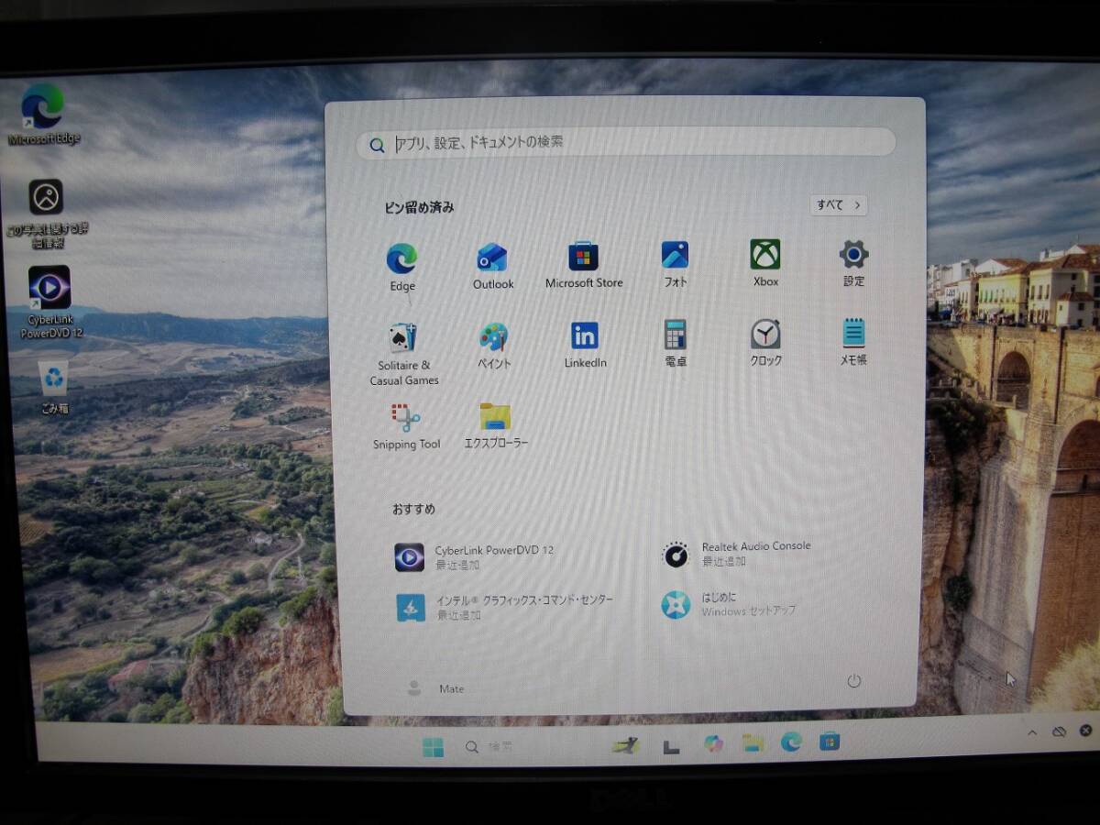Image resolution: width=1100 pixels, height=825 pixels.
Task: Open Copilot from the taskbar
Action: tap(712, 744)
